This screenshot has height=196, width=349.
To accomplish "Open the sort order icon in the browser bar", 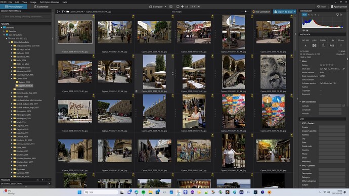I will (58, 12).
